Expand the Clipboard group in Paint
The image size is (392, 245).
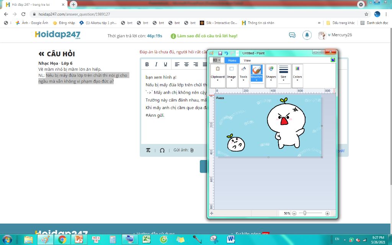pyautogui.click(x=217, y=76)
